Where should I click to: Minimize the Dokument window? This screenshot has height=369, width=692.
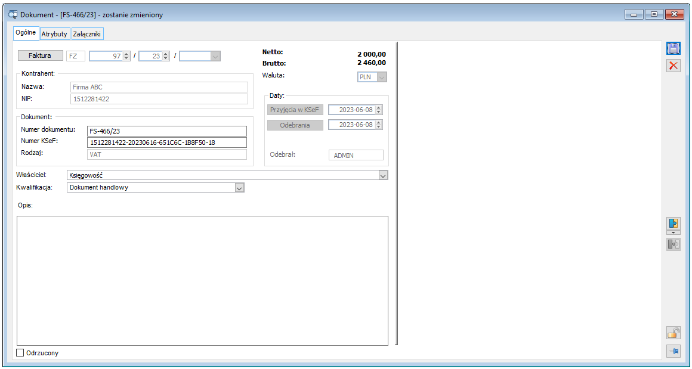pos(634,14)
